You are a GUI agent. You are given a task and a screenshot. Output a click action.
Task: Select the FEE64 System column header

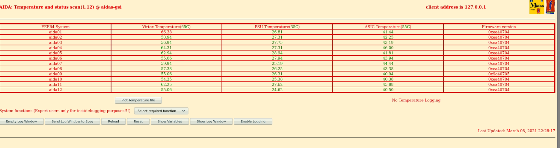[x=56, y=27]
